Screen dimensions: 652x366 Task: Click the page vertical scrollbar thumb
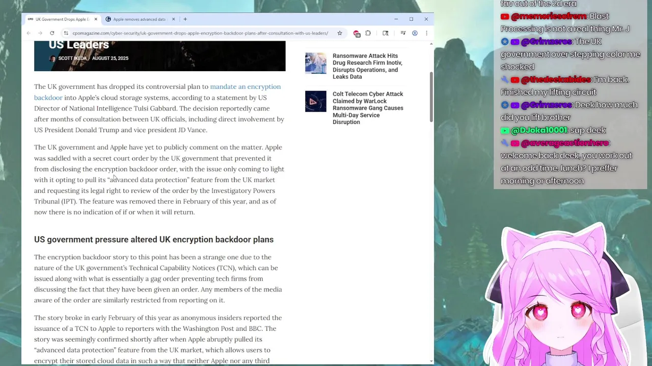tap(431, 97)
